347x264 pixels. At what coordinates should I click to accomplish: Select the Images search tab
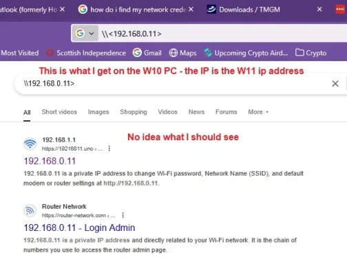coord(98,112)
